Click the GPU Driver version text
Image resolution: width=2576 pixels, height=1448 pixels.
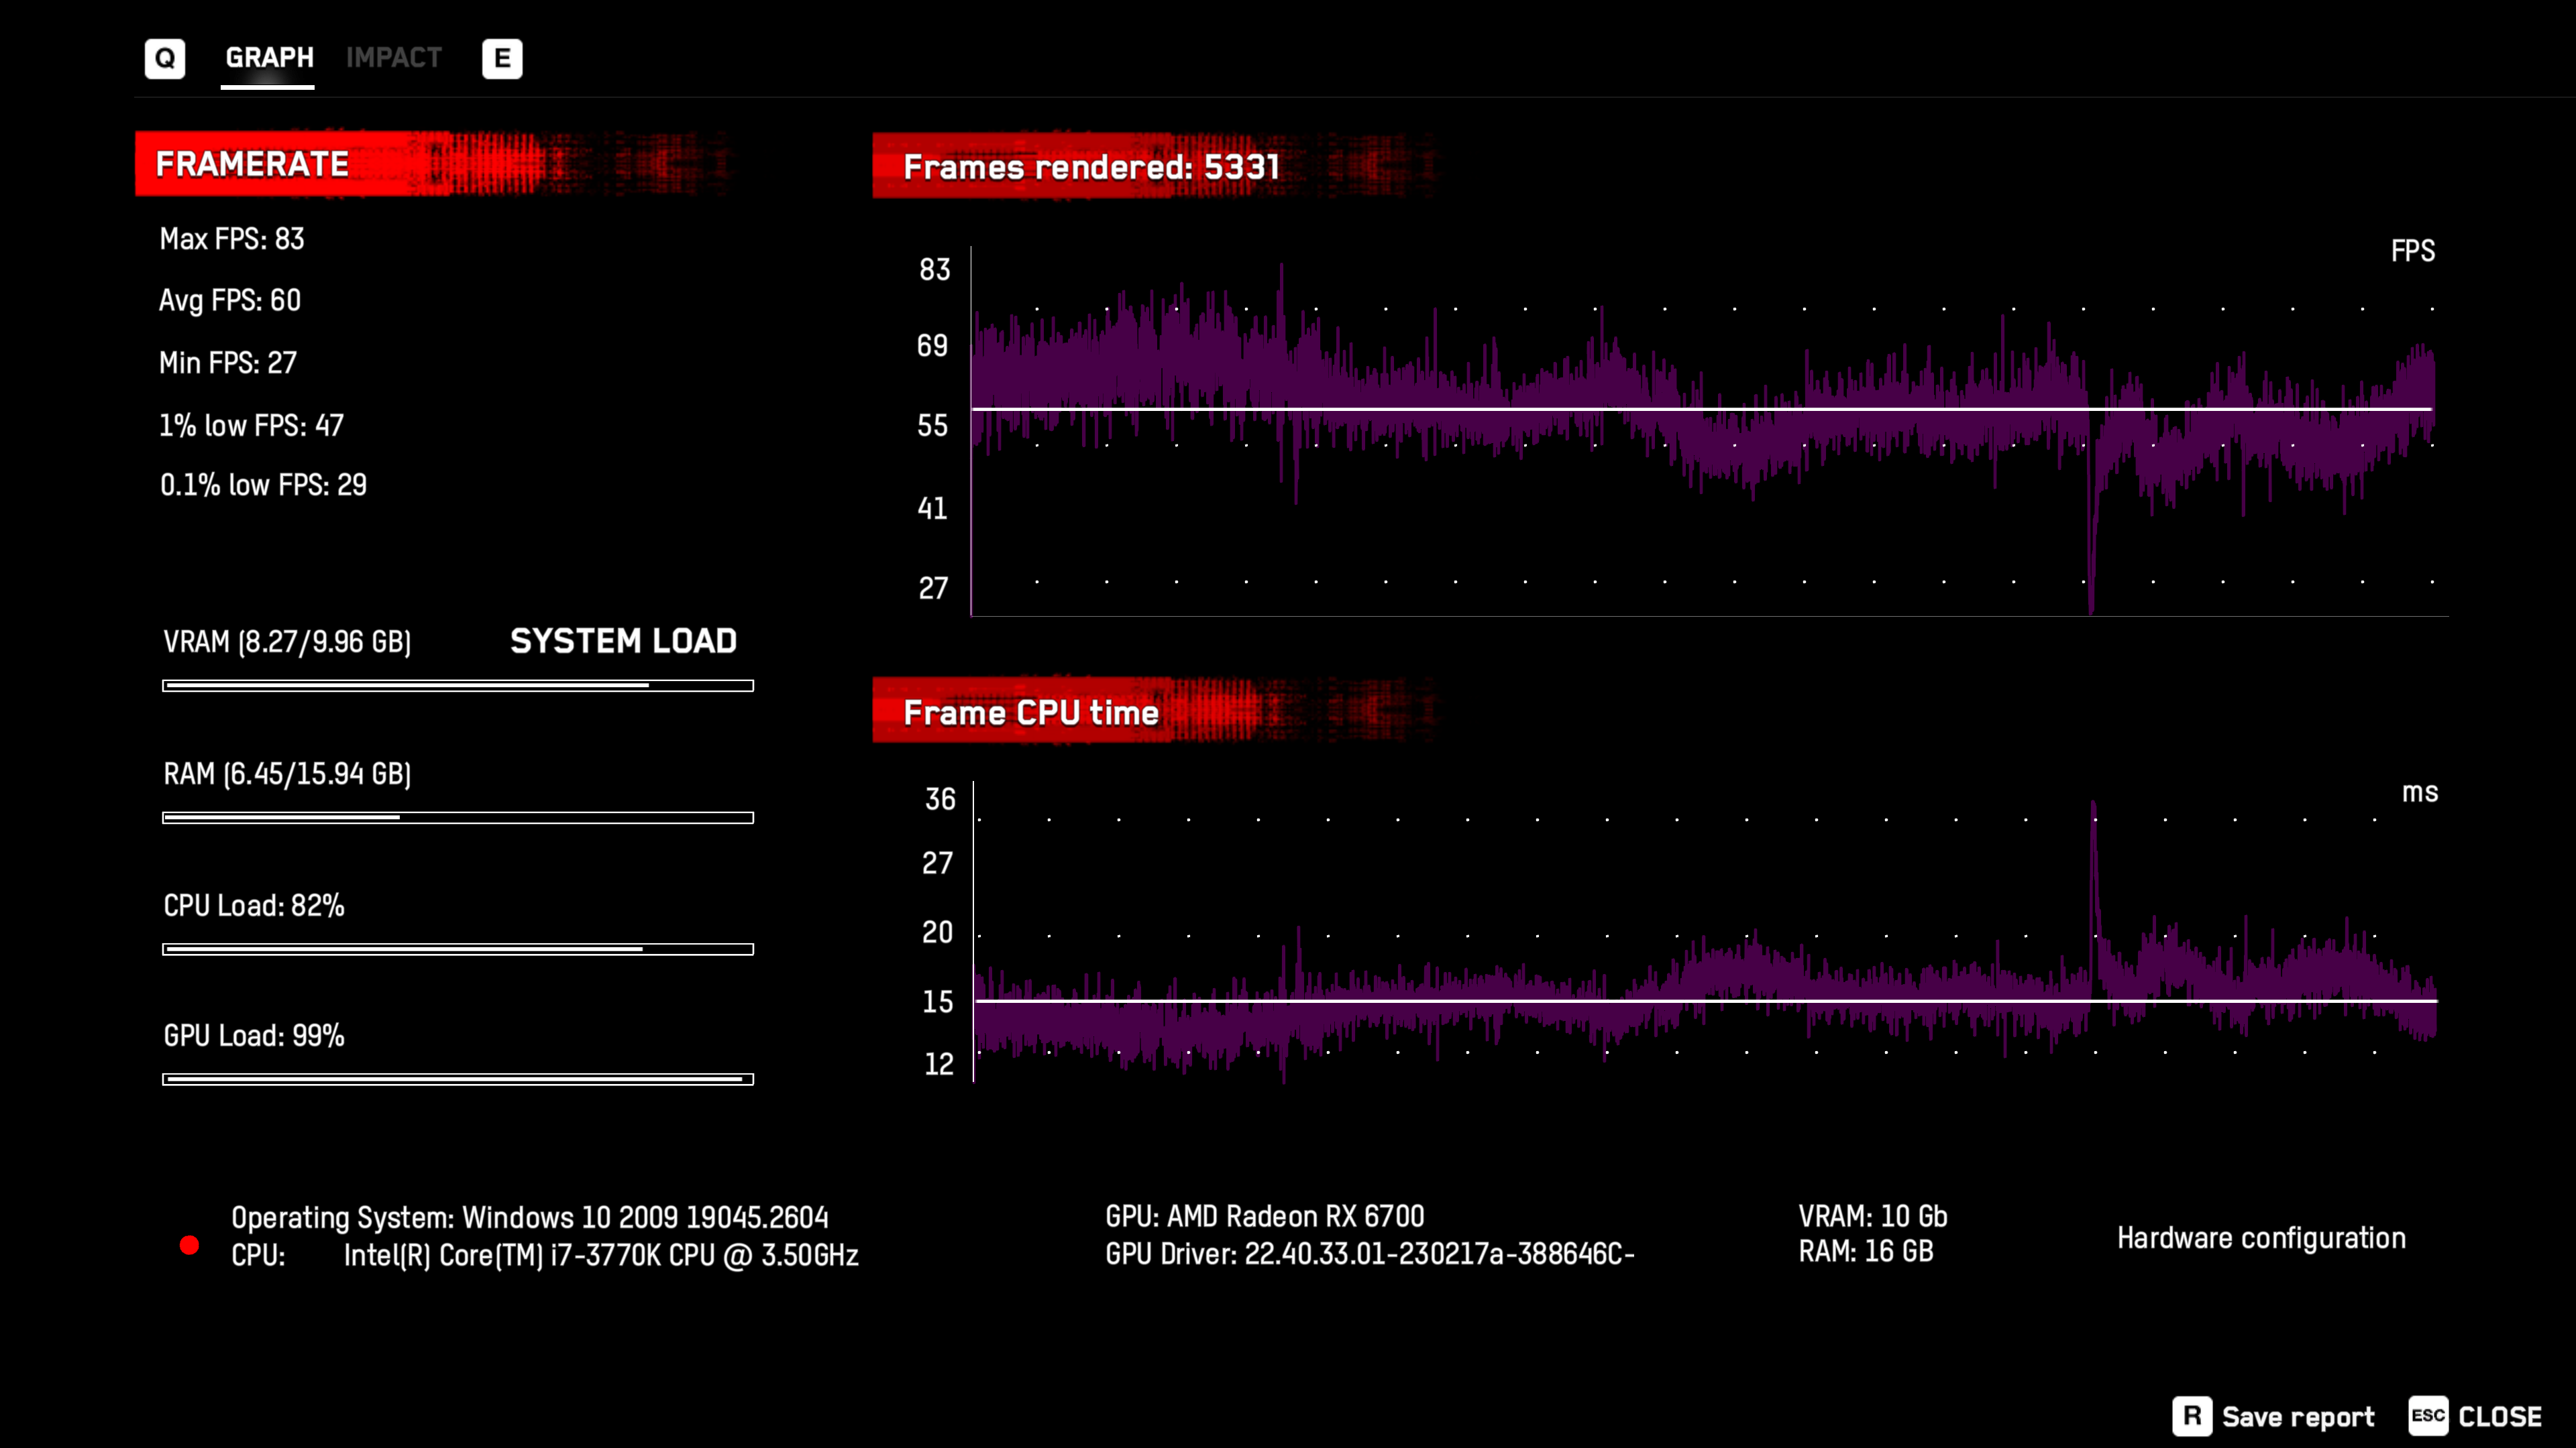1370,1254
